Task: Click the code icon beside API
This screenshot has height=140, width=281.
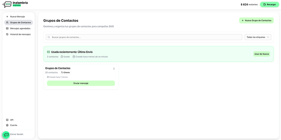Action: (x=7, y=120)
